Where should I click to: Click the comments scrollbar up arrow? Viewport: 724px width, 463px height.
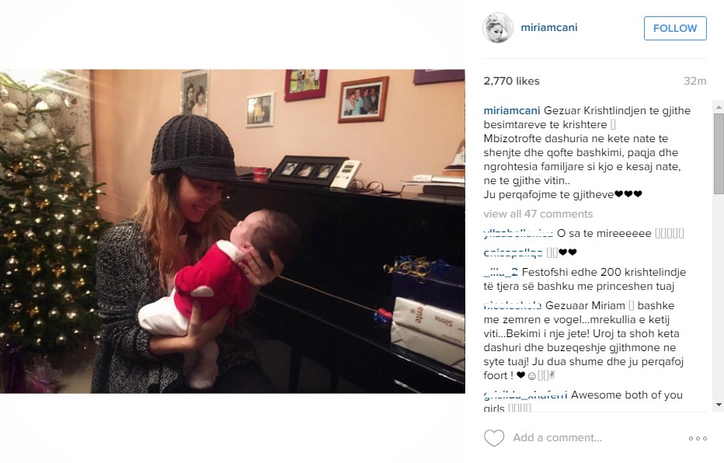719,106
